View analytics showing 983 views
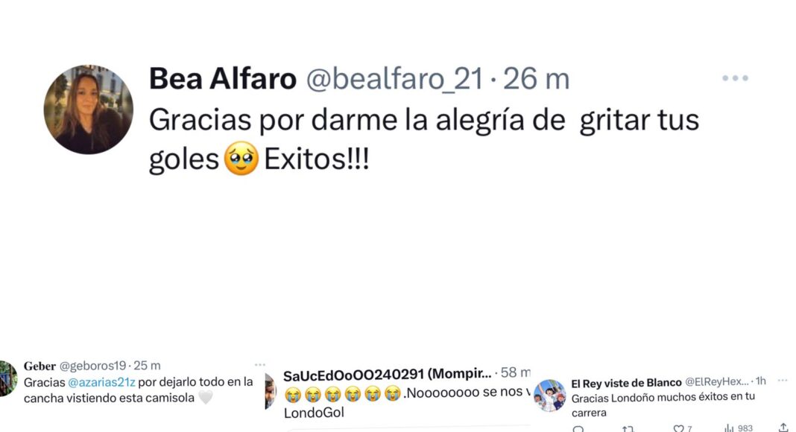The width and height of the screenshot is (796, 432). [x=738, y=428]
